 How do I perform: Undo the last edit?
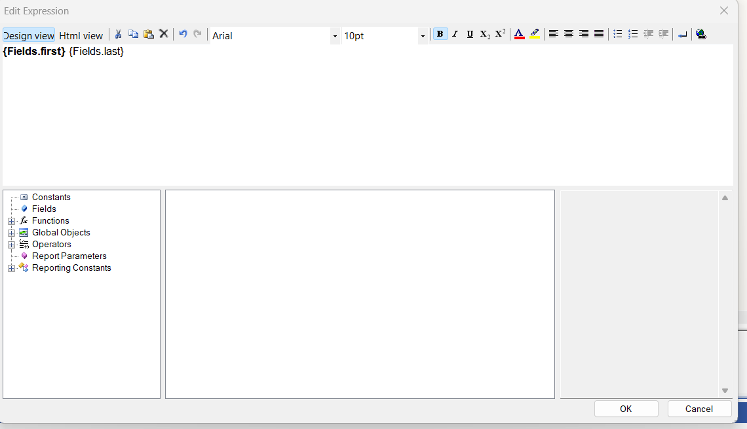click(x=183, y=35)
